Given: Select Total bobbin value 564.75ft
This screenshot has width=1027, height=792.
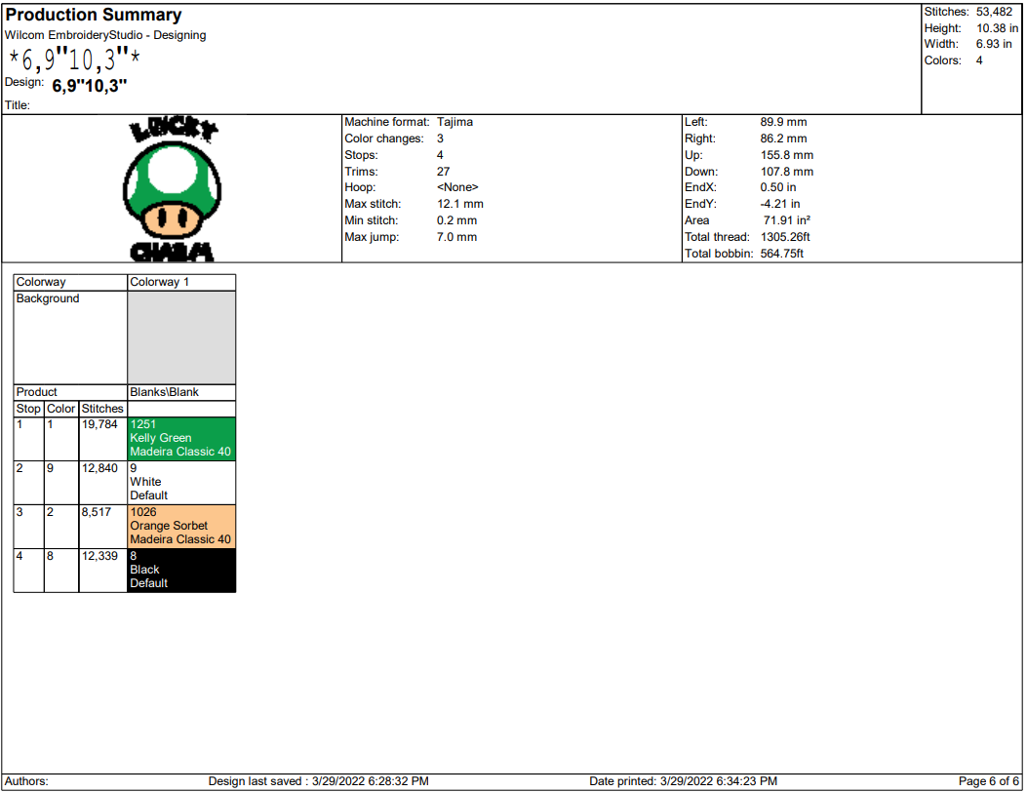Looking at the screenshot, I should point(782,254).
